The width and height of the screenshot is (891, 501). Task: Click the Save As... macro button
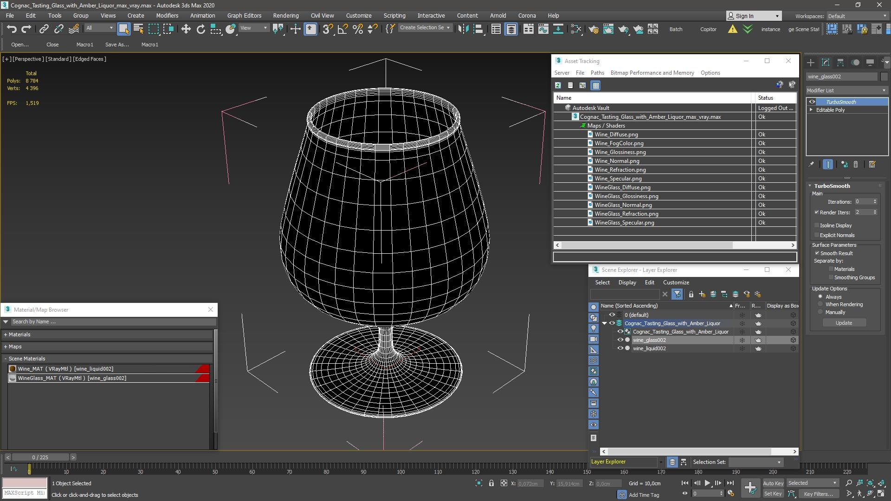[117, 45]
